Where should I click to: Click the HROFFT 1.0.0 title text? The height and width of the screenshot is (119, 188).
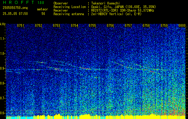click(x=23, y=2)
